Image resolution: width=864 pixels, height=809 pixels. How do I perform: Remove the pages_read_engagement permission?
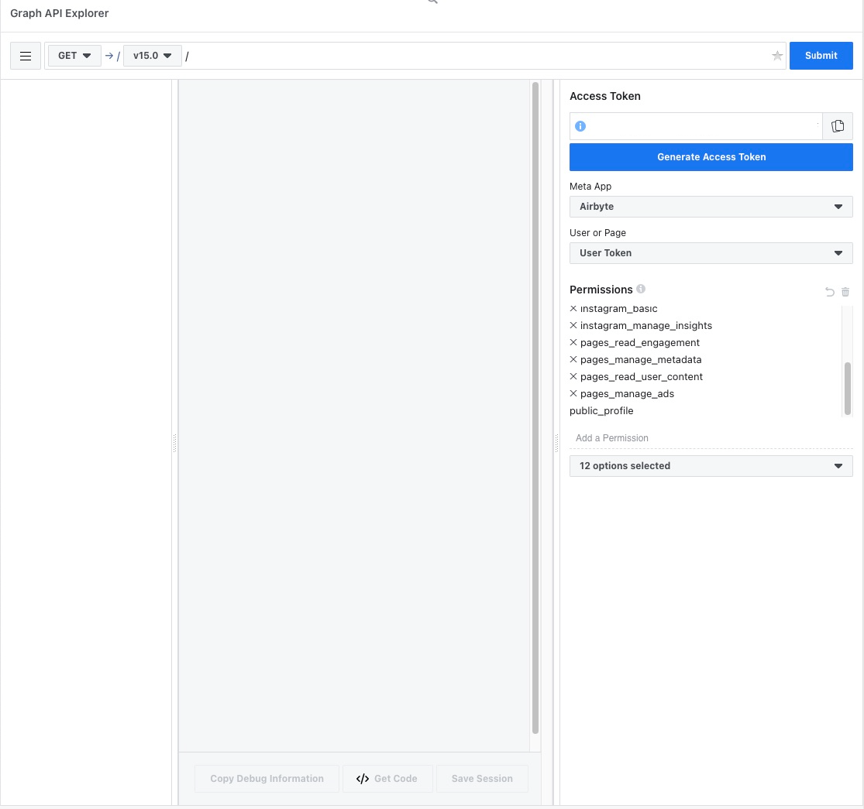tap(573, 343)
